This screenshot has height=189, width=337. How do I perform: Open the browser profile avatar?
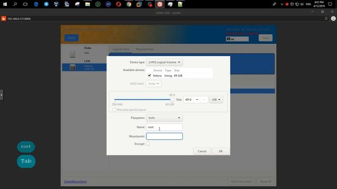(333, 19)
